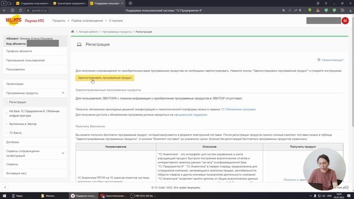Screen dimensions: 354x199
Task: Click Программные продукты breadcrumb link
Action: [x=117, y=32]
